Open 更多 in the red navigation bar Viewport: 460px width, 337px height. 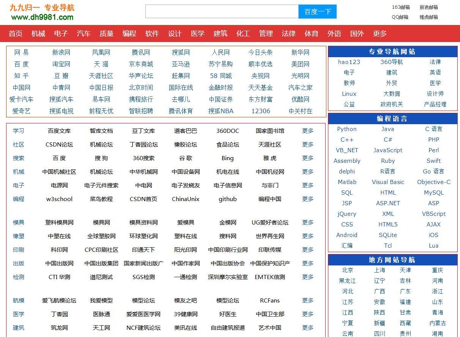pos(380,33)
